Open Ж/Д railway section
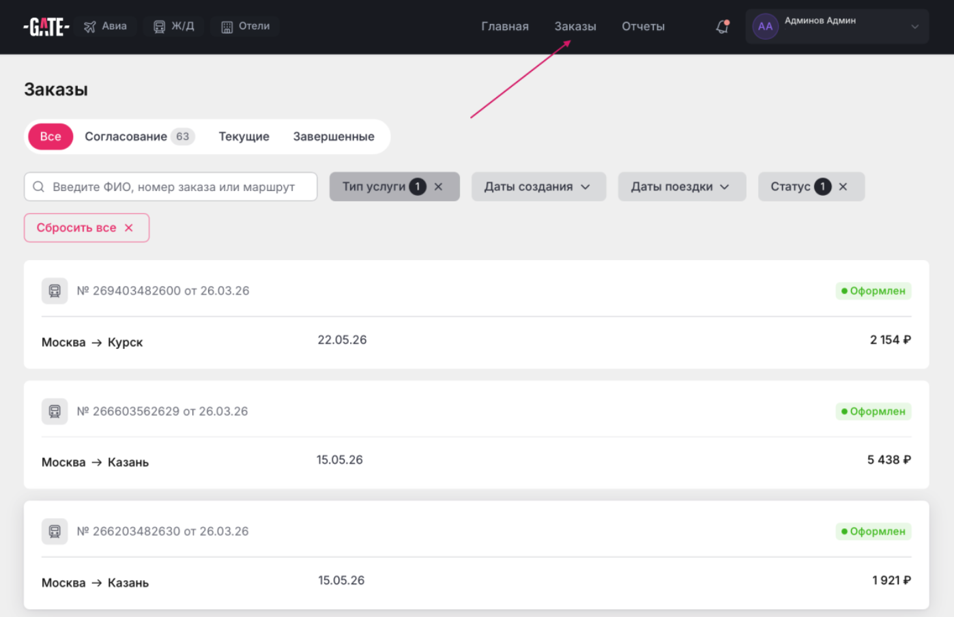 [x=174, y=27]
